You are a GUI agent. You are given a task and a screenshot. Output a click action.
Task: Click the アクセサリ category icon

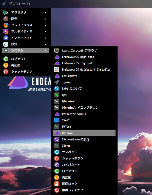[x=6, y=12]
